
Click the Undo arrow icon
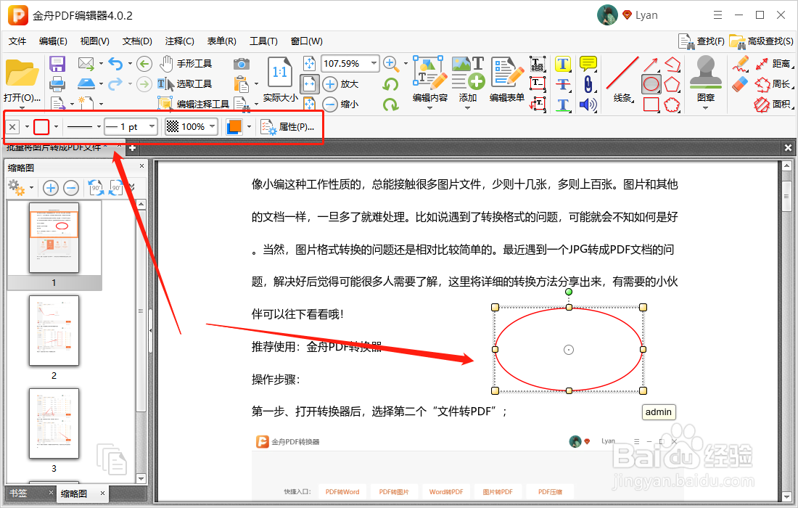point(116,64)
